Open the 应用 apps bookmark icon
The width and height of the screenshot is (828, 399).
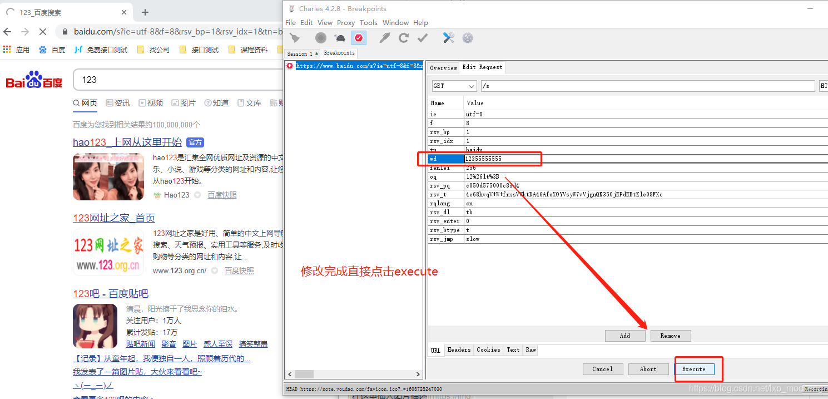click(16, 50)
